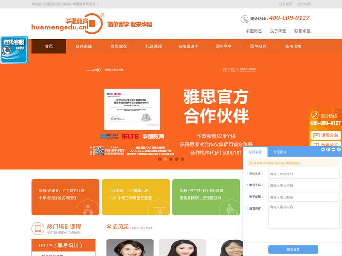Image resolution: width=342 pixels, height=256 pixels.
Task: Click the green 助教+班主任 feature card
Action: (x=206, y=197)
